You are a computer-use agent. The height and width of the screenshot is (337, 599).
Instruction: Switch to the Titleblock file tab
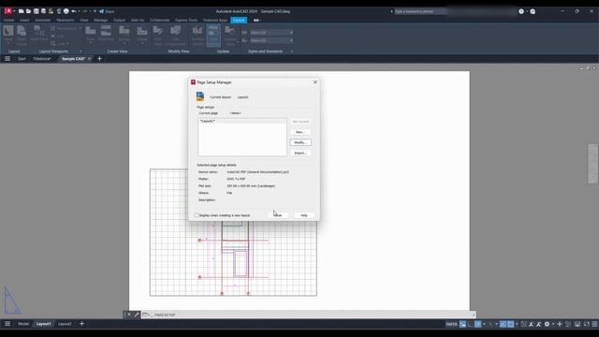click(42, 59)
